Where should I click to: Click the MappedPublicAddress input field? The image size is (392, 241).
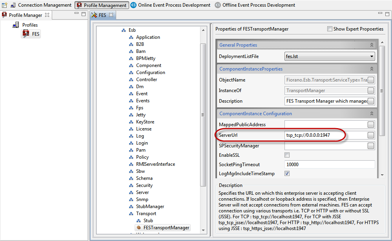coord(326,125)
